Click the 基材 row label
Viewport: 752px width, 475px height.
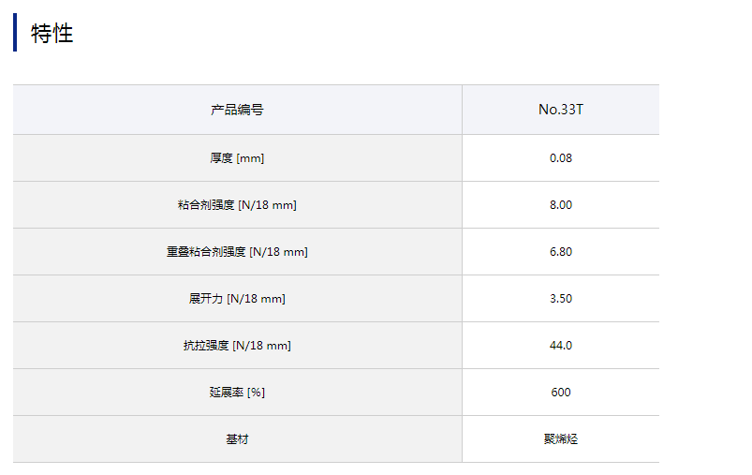pyautogui.click(x=237, y=439)
